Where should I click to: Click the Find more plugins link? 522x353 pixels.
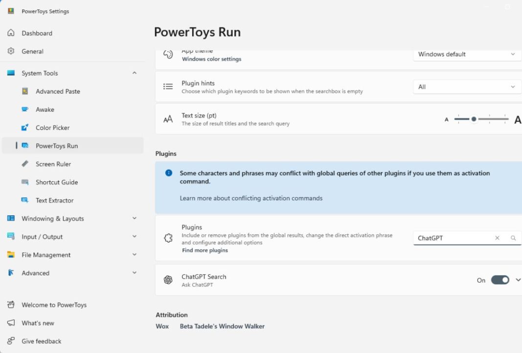click(204, 250)
